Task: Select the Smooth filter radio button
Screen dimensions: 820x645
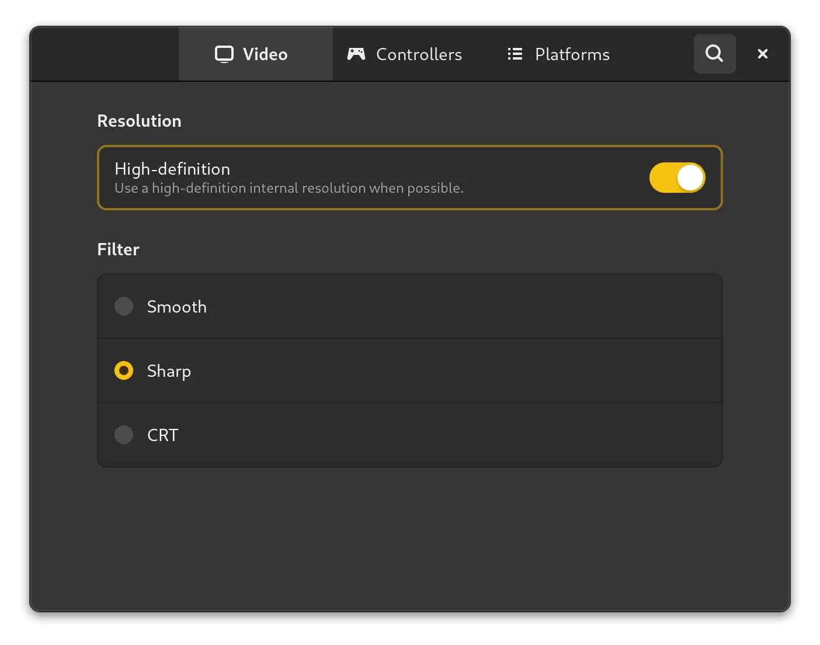Action: [124, 306]
